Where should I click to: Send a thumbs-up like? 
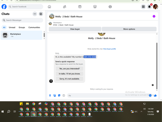(x=155, y=95)
